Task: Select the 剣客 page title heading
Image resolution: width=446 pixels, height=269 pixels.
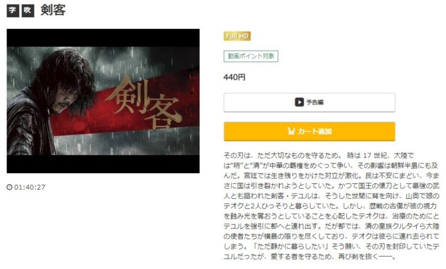Action: pos(53,10)
